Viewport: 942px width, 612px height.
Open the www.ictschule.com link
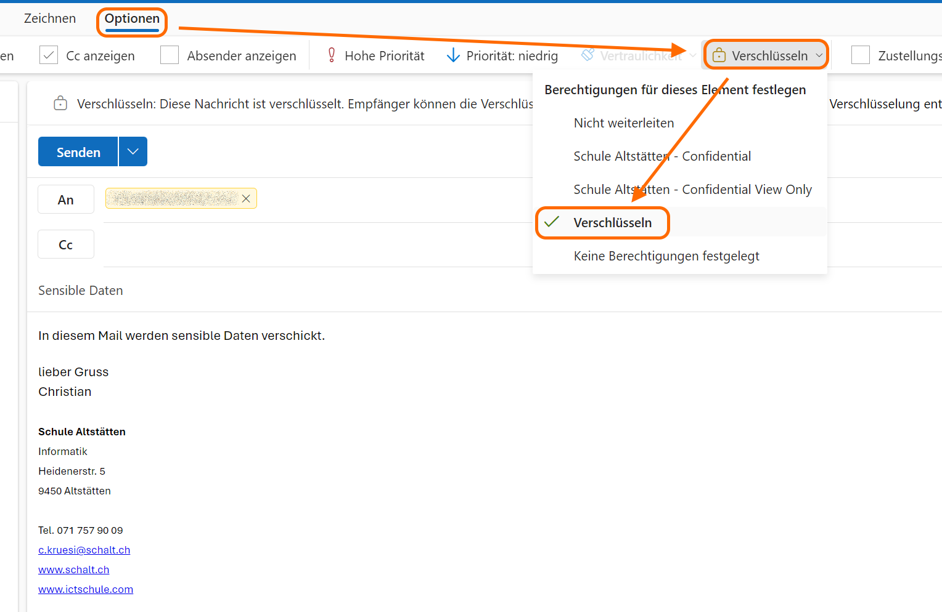click(x=86, y=589)
